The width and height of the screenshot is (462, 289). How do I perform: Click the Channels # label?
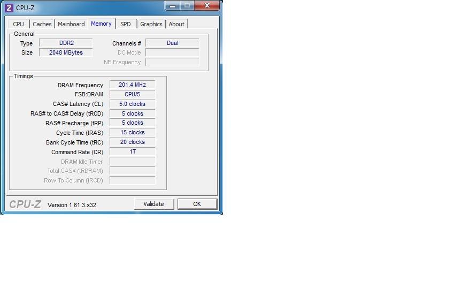127,44
